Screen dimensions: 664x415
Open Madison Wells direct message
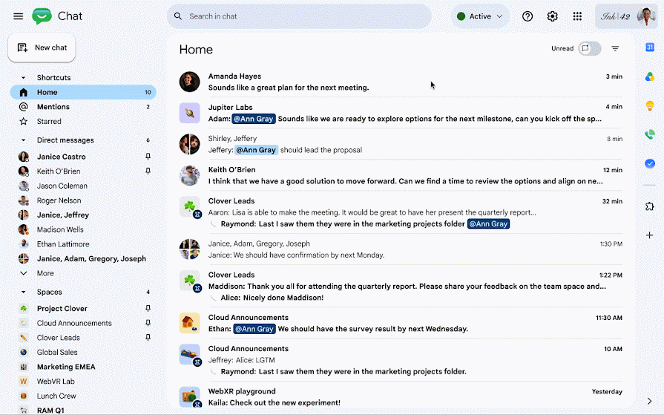click(x=83, y=229)
